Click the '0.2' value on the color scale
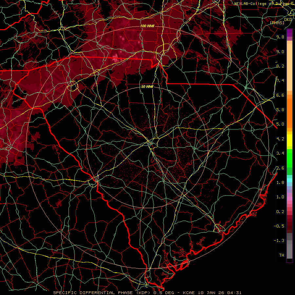The image size is (295, 295). [280, 212]
